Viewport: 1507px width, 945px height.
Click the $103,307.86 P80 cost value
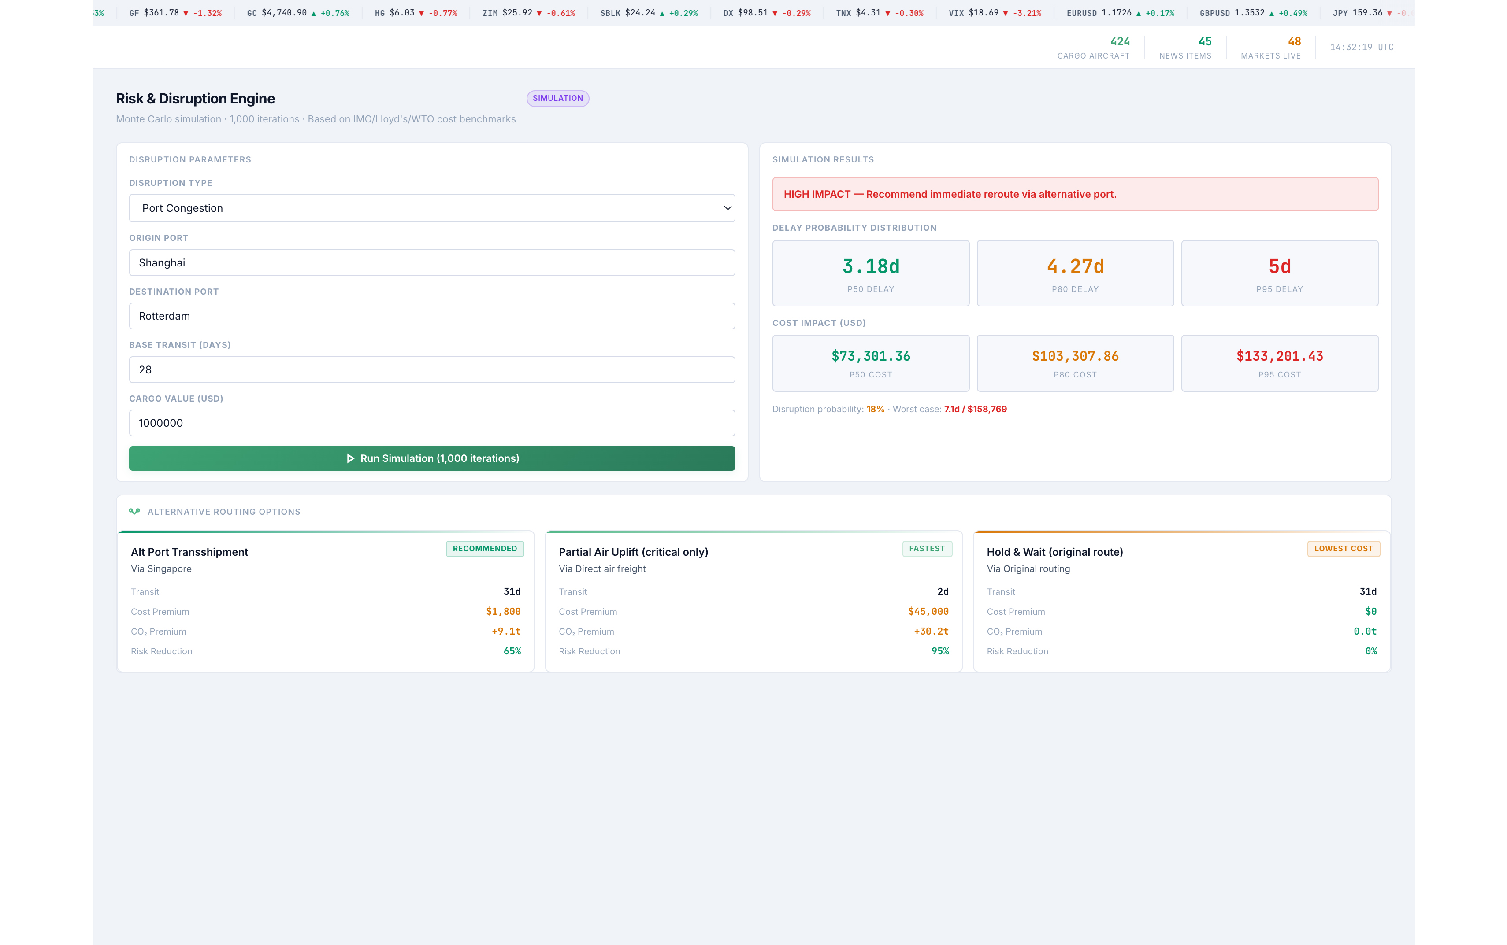click(1075, 356)
